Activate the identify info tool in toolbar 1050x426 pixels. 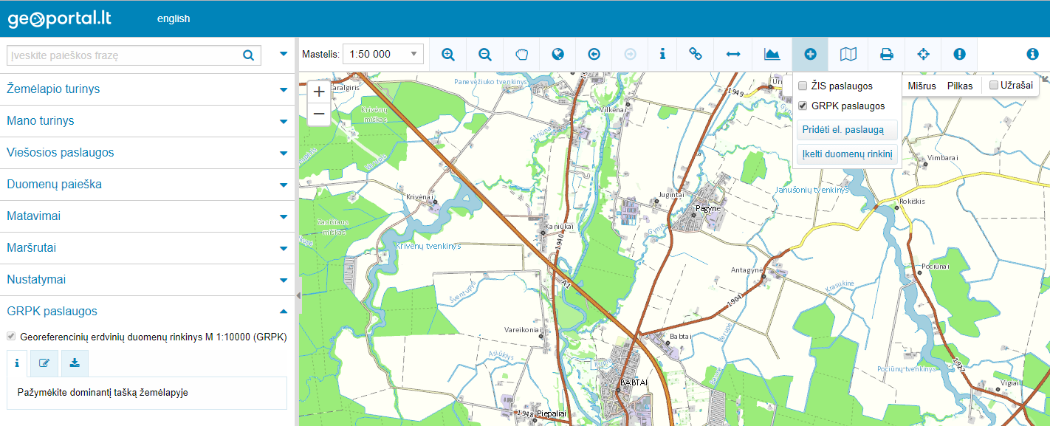[x=662, y=54]
